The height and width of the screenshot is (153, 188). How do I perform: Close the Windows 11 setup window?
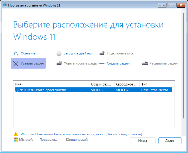[181, 5]
